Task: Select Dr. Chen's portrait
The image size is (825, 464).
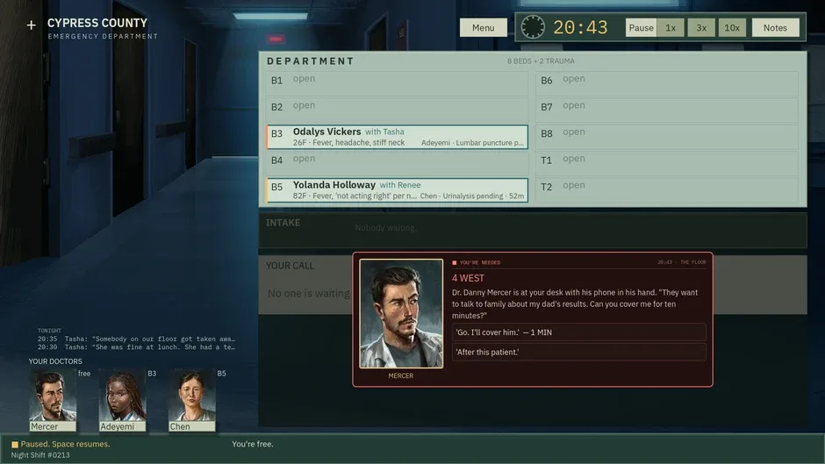Action: (192, 400)
